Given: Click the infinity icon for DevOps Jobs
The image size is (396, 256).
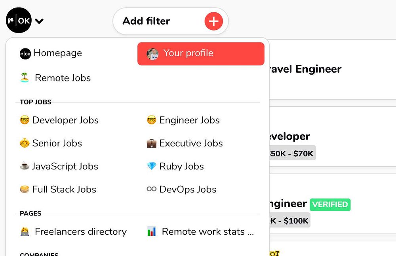Looking at the screenshot, I should 151,189.
